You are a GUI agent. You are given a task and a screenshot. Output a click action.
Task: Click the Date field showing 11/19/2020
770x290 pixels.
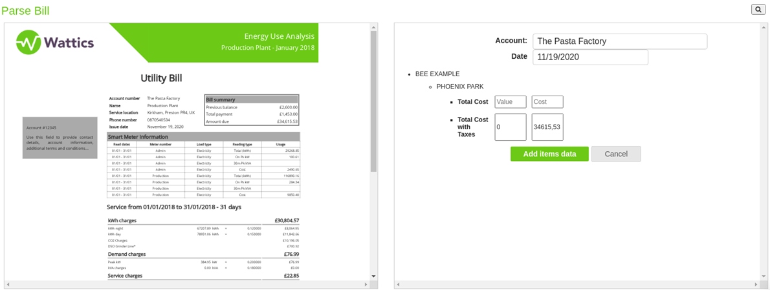tap(589, 57)
